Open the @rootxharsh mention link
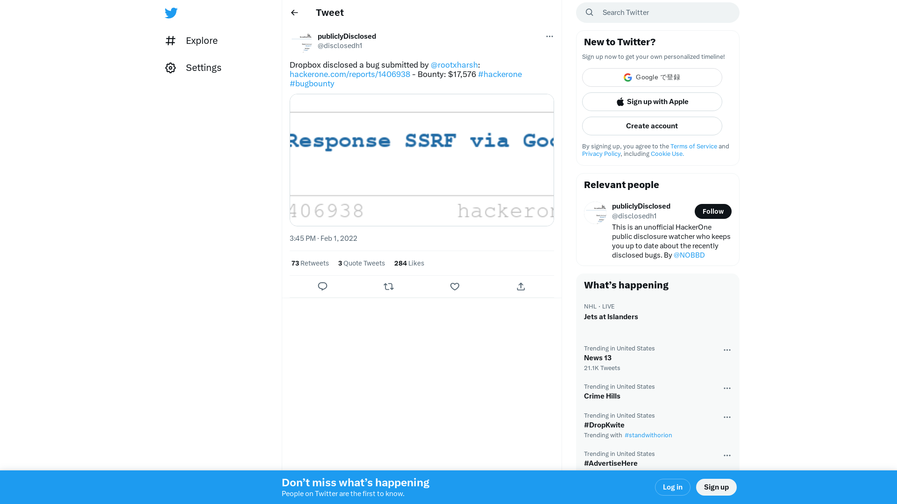Image resolution: width=897 pixels, height=504 pixels. click(454, 65)
